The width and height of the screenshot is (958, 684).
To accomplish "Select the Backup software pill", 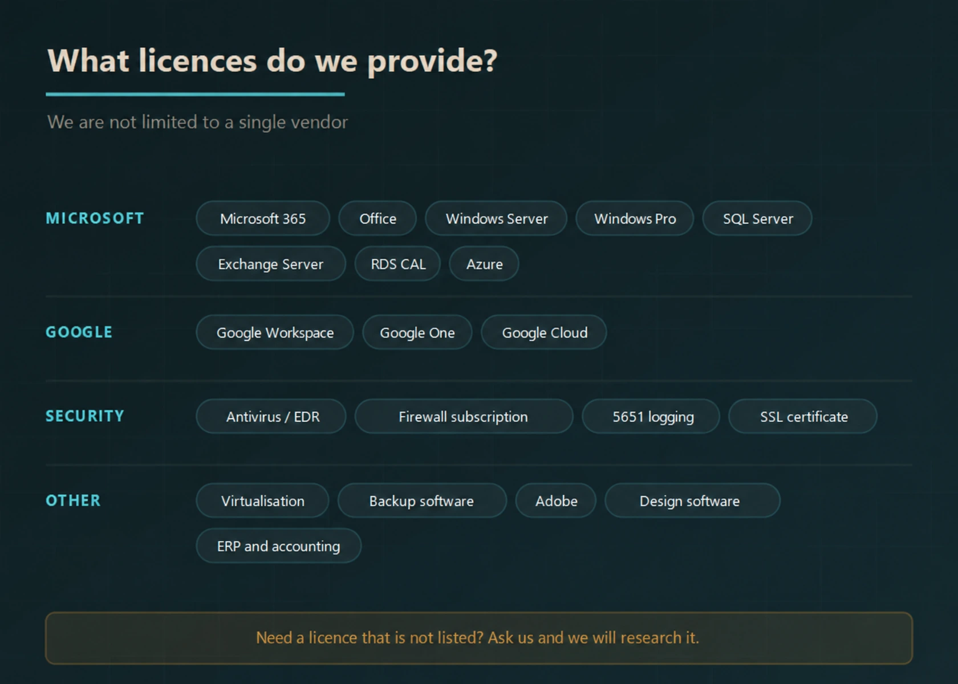I will pyautogui.click(x=422, y=500).
